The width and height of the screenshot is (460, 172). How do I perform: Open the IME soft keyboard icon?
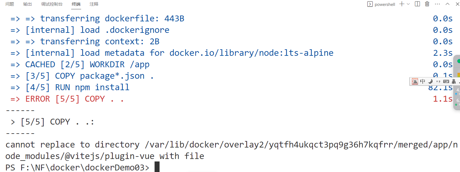click(446, 82)
